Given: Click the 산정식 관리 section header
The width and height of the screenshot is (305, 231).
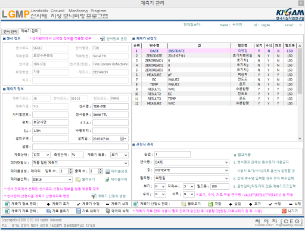Looking at the screenshot, I should 143,144.
